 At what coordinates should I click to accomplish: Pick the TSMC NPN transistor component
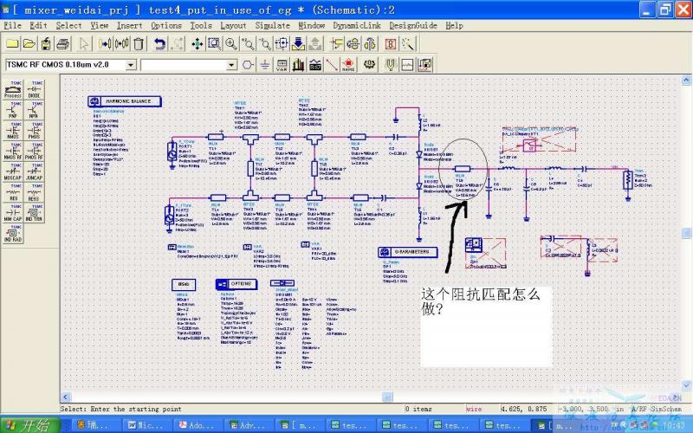pos(34,110)
